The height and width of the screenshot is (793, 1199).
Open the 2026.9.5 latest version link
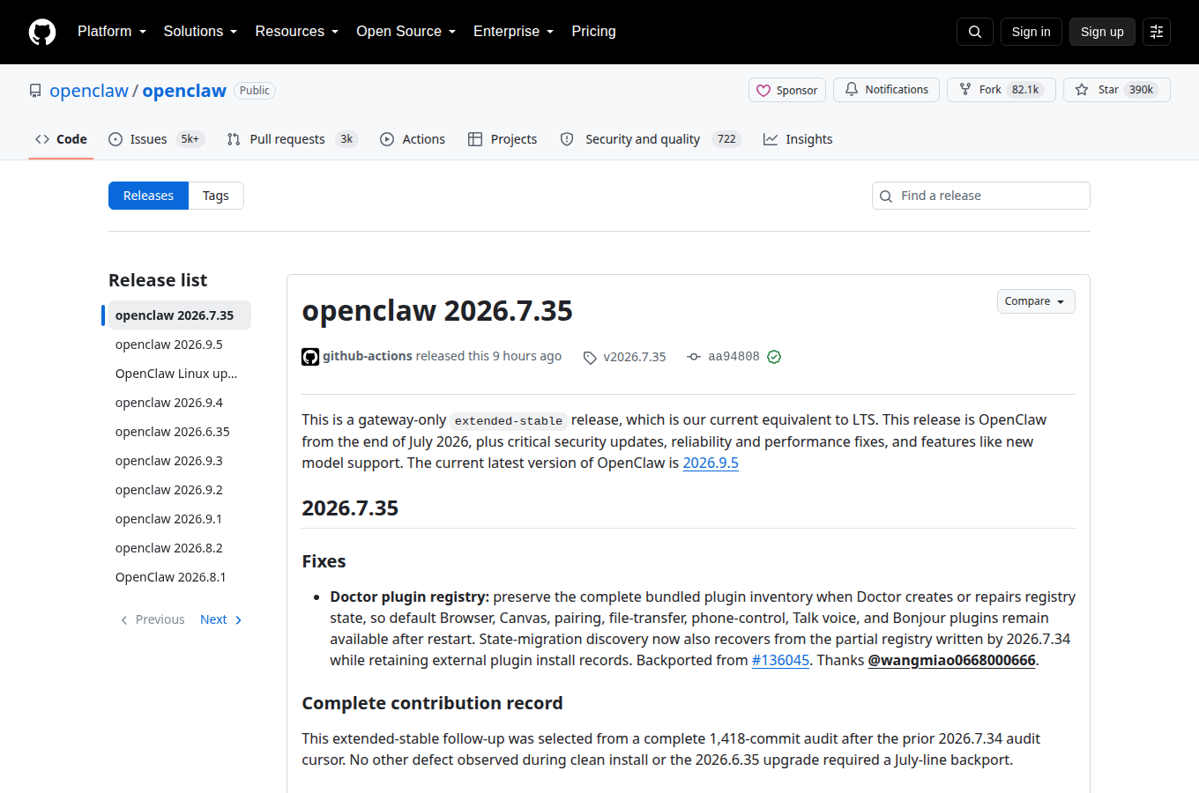click(711, 463)
